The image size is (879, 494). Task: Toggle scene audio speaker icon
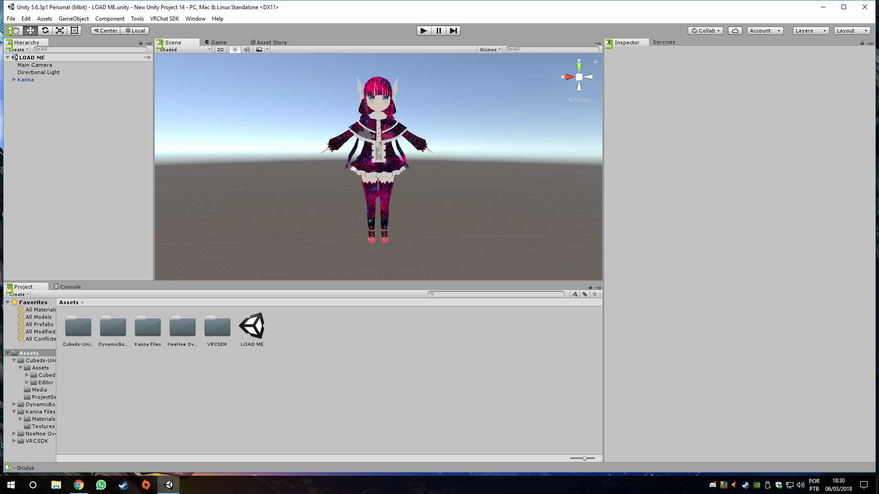tap(247, 49)
